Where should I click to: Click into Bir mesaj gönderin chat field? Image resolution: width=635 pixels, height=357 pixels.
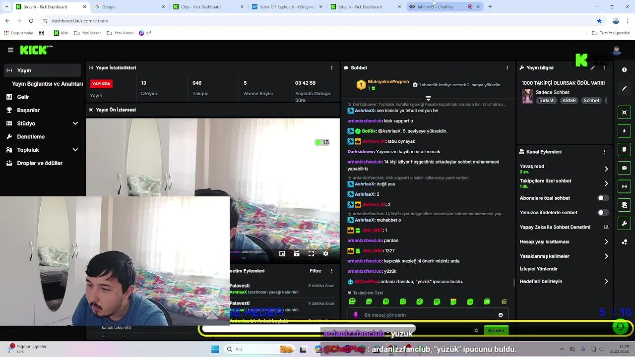click(428, 315)
